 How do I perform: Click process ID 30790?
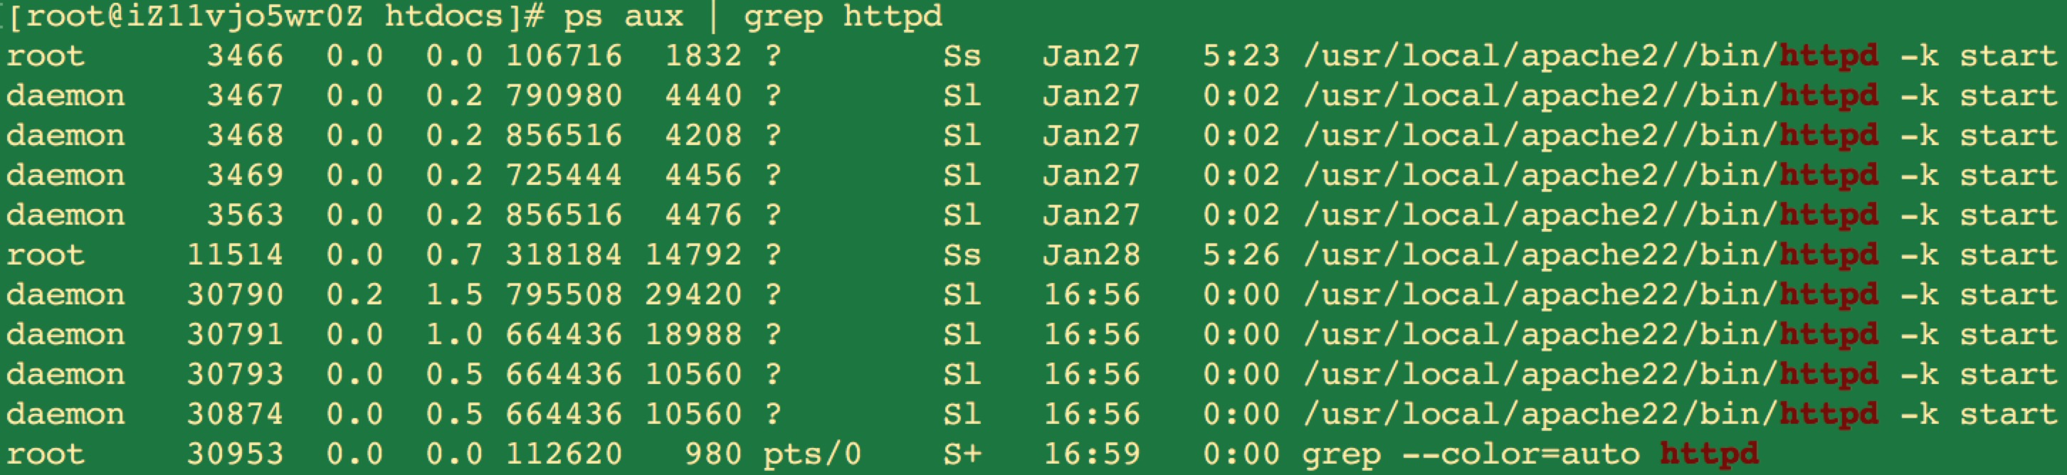coord(234,295)
